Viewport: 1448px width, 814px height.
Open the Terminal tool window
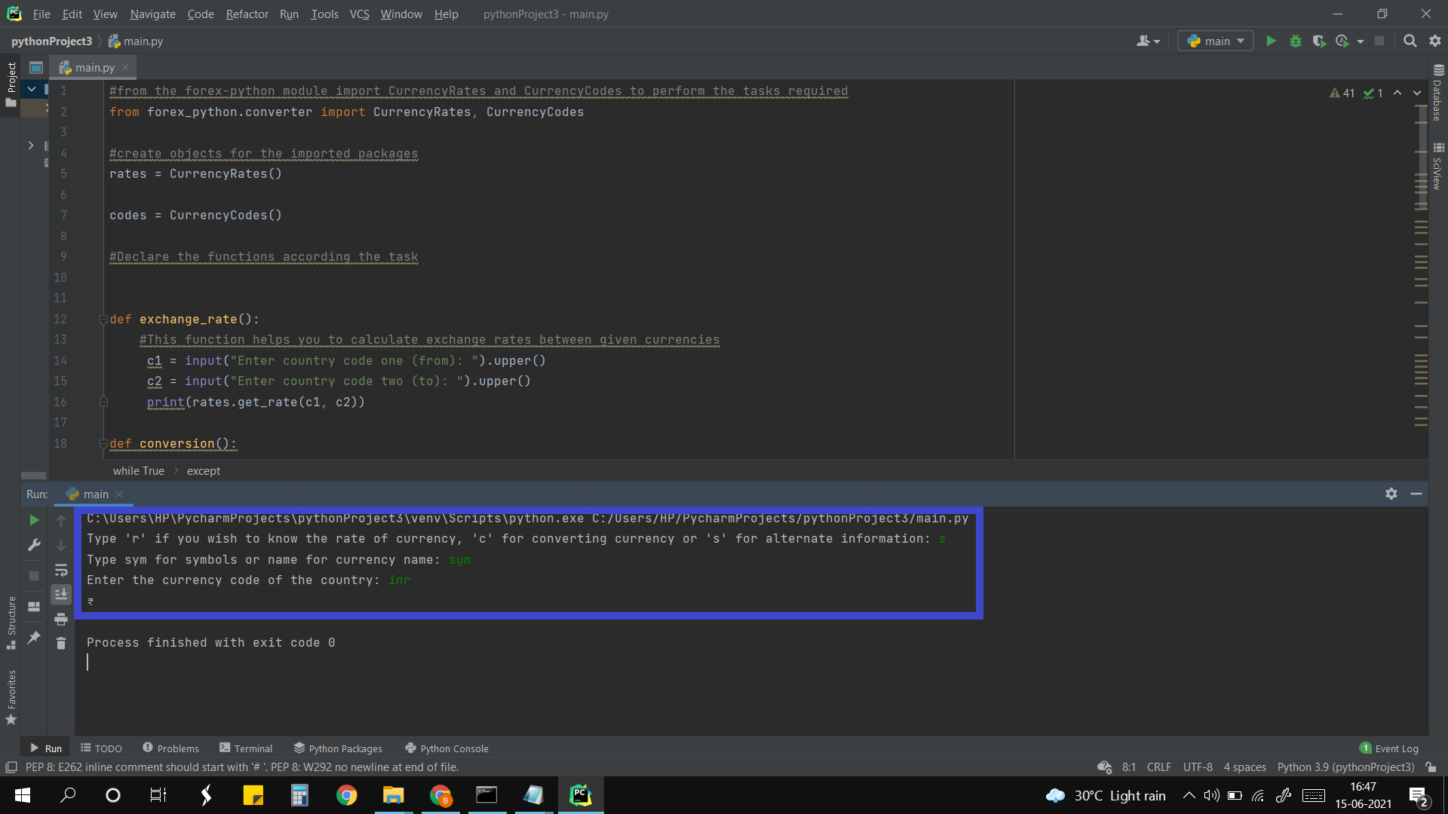coord(246,748)
